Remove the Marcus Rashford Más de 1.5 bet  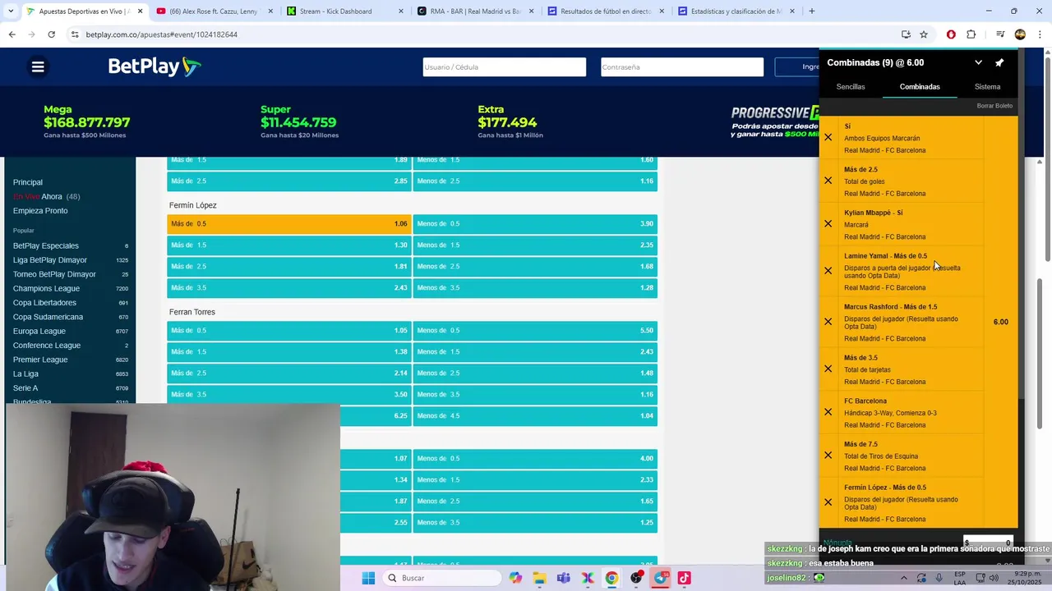click(828, 322)
